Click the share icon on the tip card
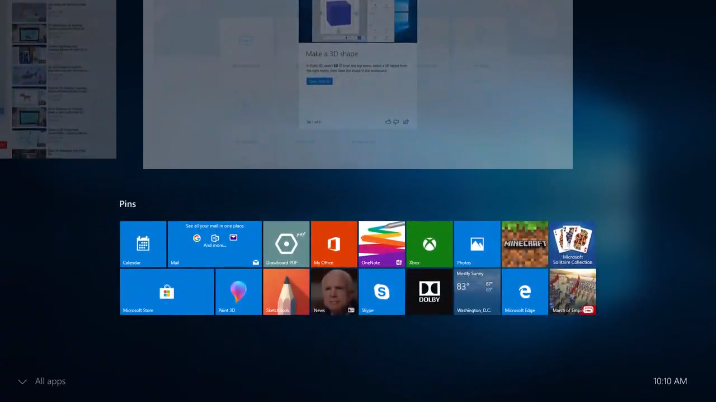 pyautogui.click(x=406, y=122)
